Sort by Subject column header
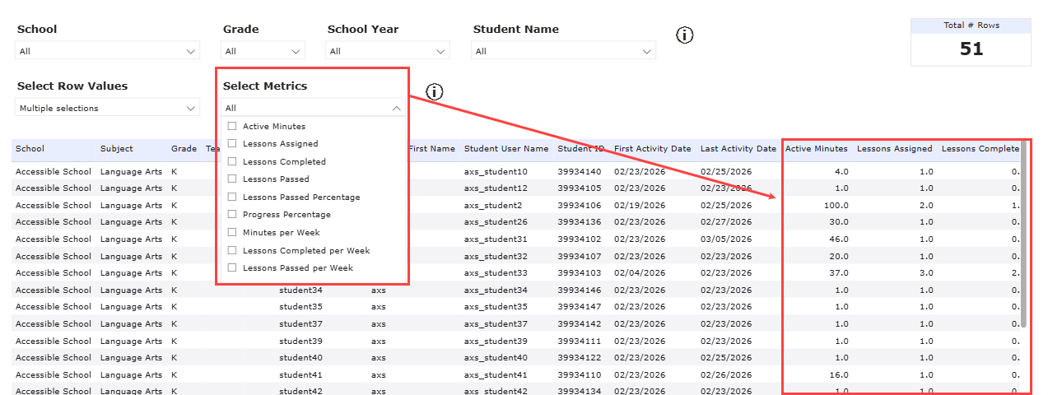Screen dimensions: 1048x395 tap(117, 149)
